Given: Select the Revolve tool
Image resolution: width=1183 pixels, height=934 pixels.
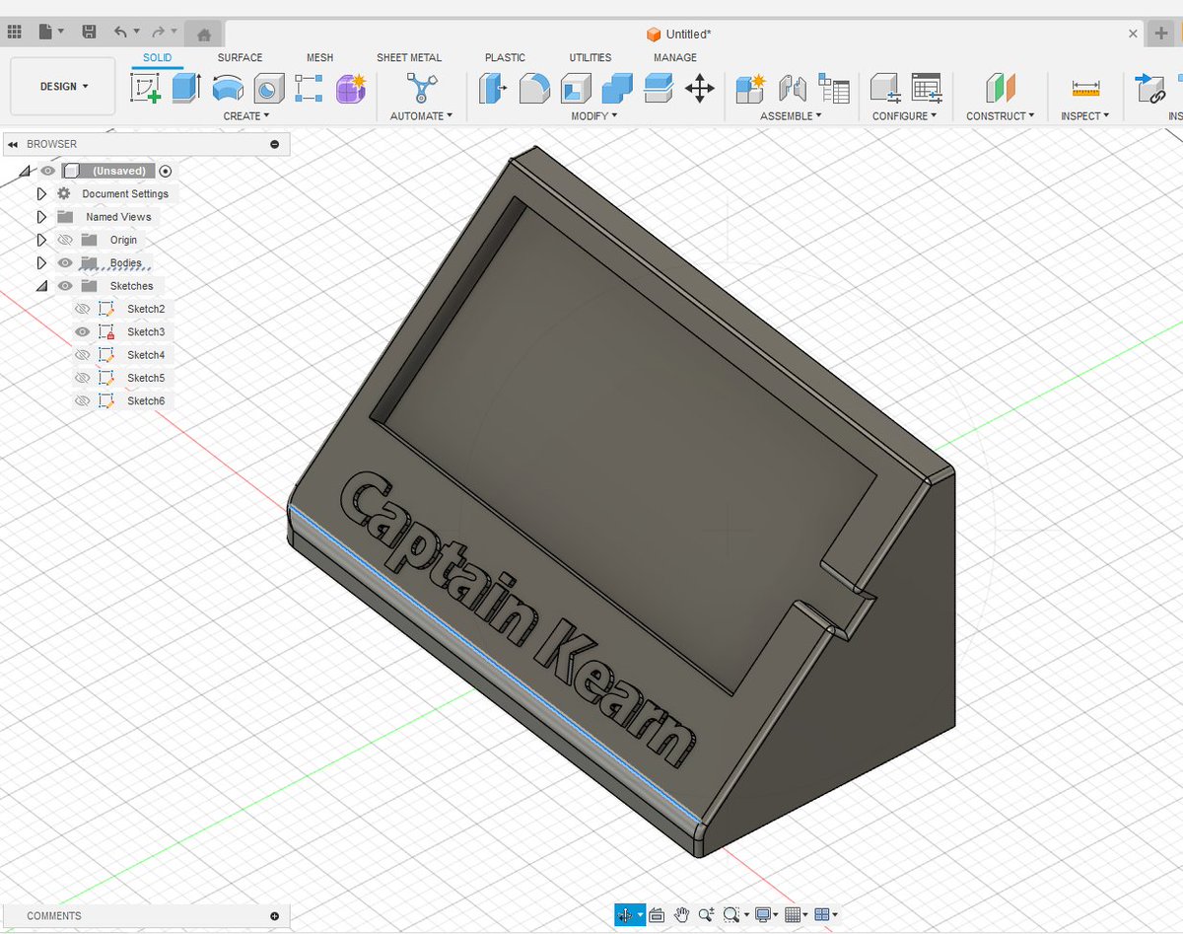Looking at the screenshot, I should click(228, 89).
